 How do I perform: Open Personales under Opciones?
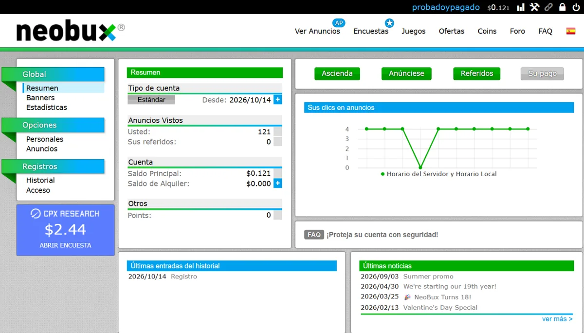(45, 139)
